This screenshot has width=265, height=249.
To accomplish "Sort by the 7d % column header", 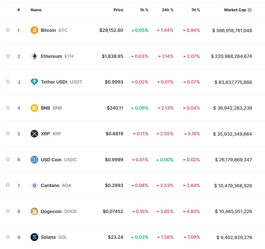I will tap(196, 10).
